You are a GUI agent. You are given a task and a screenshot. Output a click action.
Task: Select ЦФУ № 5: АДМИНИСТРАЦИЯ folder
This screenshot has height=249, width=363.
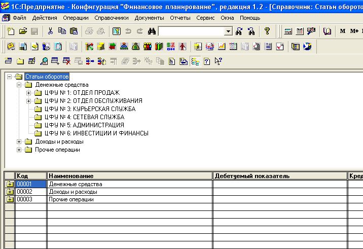coord(84,125)
